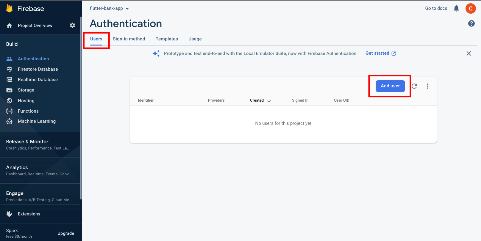Collapse the Build section header
This screenshot has height=241, width=481.
pos(12,44)
